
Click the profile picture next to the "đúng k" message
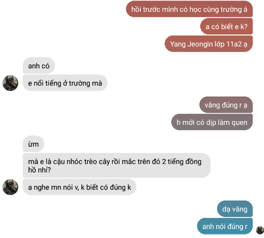point(10,187)
